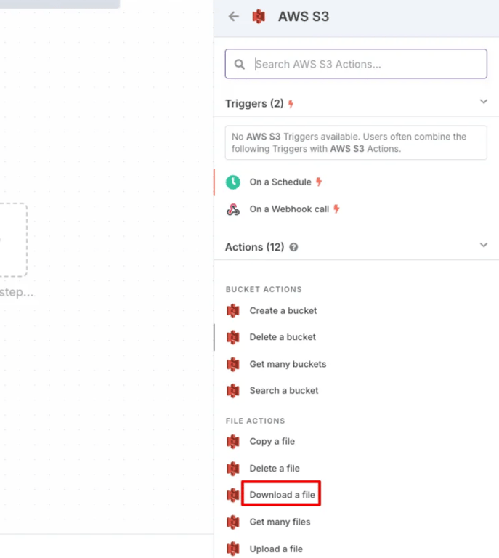Go back using the left arrow icon

[234, 17]
